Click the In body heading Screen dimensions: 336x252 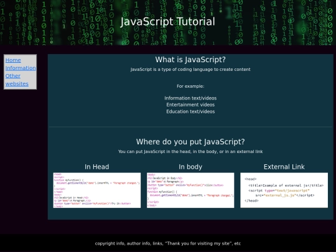[190, 167]
